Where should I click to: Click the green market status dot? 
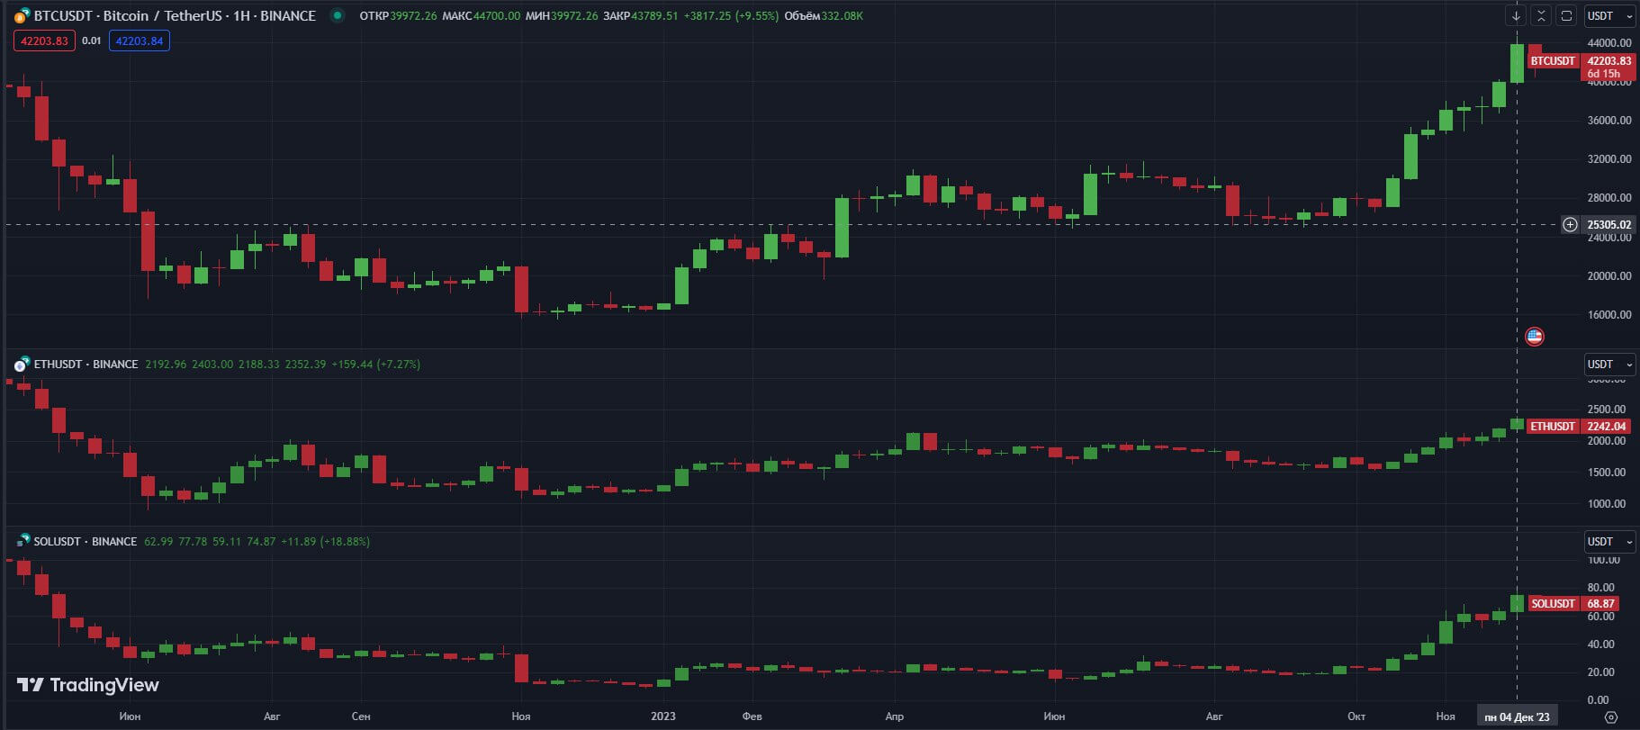point(337,15)
